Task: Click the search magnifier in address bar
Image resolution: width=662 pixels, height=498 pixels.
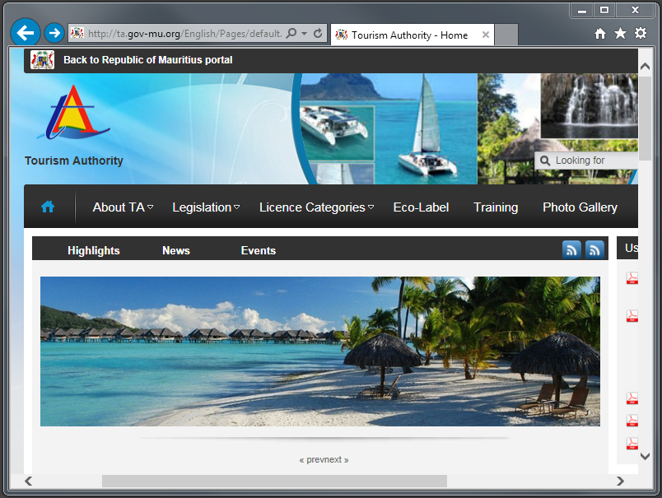Action: [291, 33]
